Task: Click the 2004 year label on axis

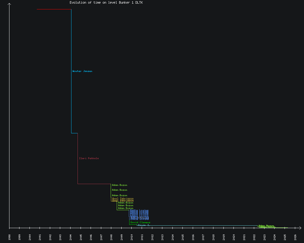Action: (71, 237)
